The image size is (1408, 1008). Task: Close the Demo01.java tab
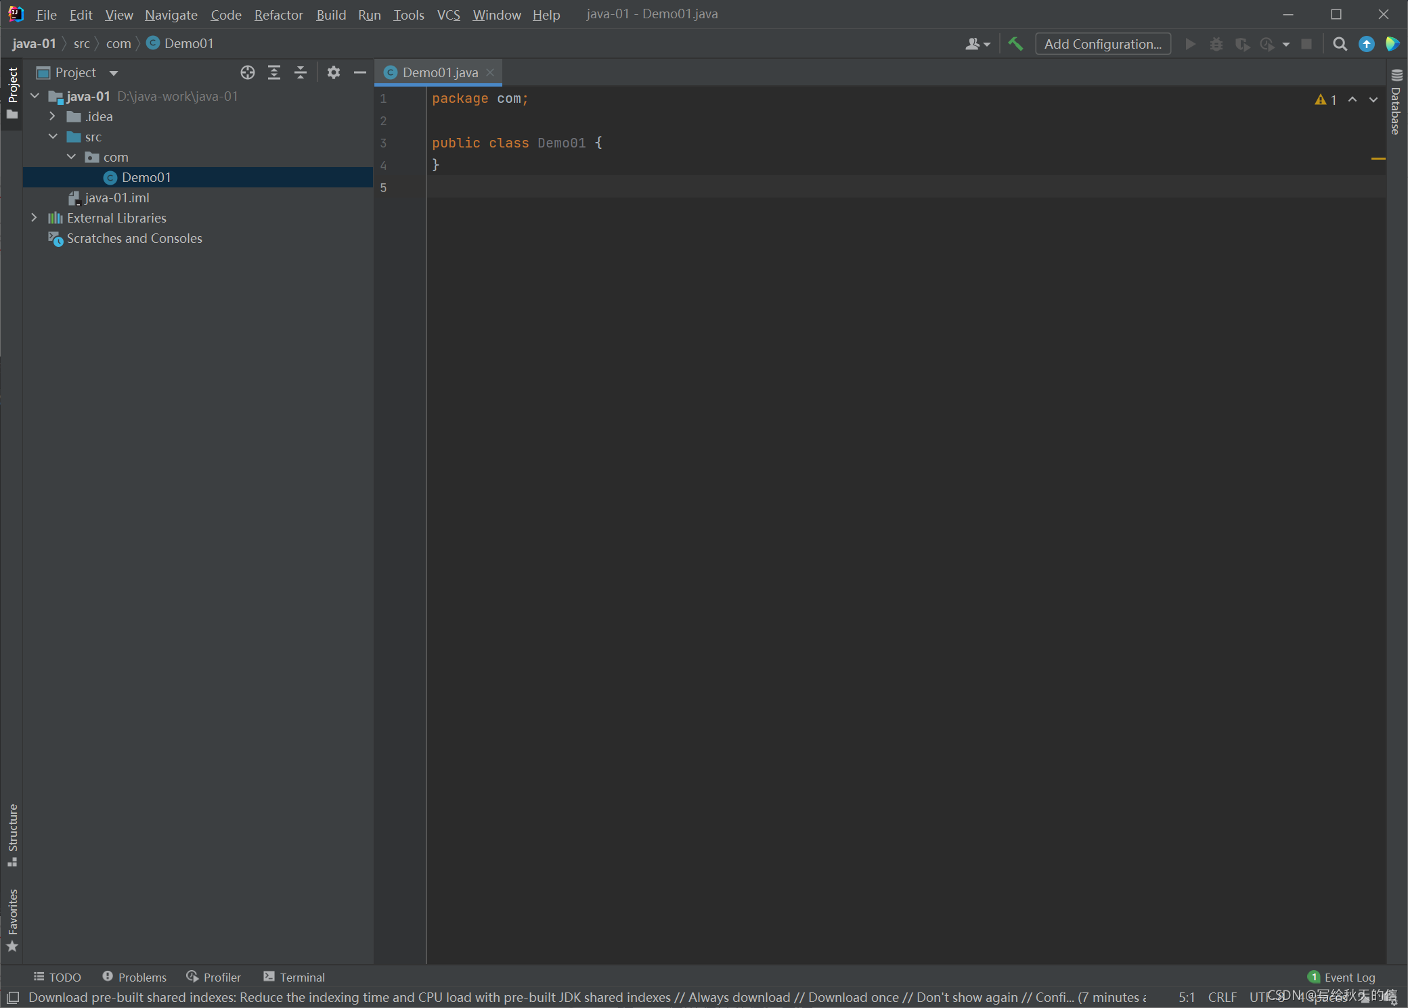coord(490,72)
